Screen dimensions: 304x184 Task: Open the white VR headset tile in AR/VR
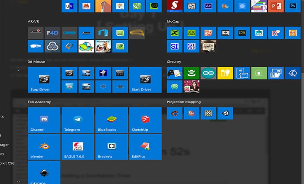click(x=36, y=46)
